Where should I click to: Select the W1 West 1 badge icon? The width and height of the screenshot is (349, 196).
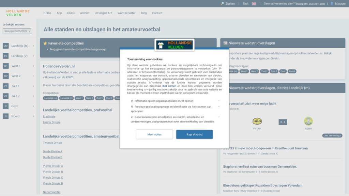5,66
